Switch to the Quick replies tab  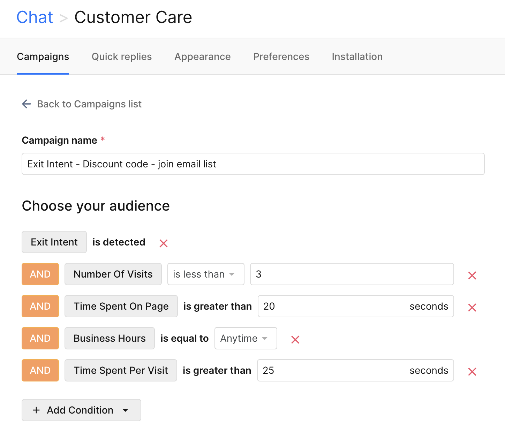click(x=122, y=56)
